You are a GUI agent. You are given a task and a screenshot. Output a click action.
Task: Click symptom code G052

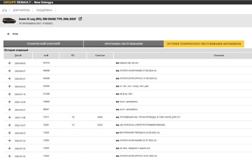click(x=100, y=117)
